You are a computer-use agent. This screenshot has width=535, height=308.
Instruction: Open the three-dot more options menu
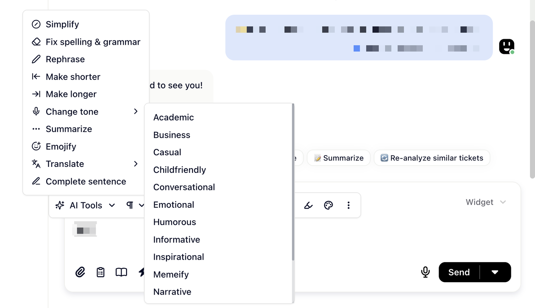point(348,205)
